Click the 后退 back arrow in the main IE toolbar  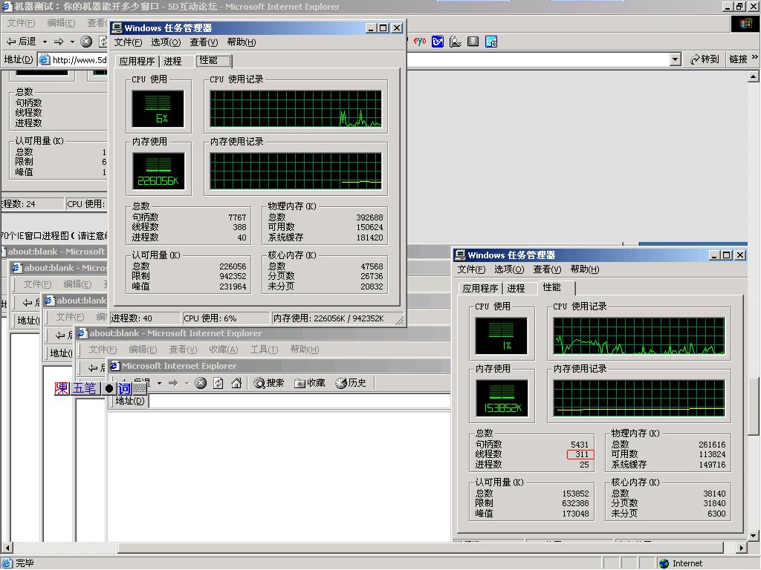tap(21, 42)
